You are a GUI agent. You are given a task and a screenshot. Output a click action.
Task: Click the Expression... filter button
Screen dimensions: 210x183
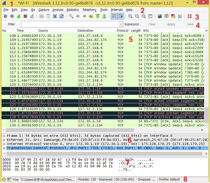coord(133,24)
